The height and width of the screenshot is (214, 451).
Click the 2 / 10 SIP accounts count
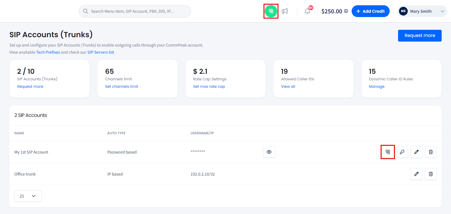coord(26,71)
